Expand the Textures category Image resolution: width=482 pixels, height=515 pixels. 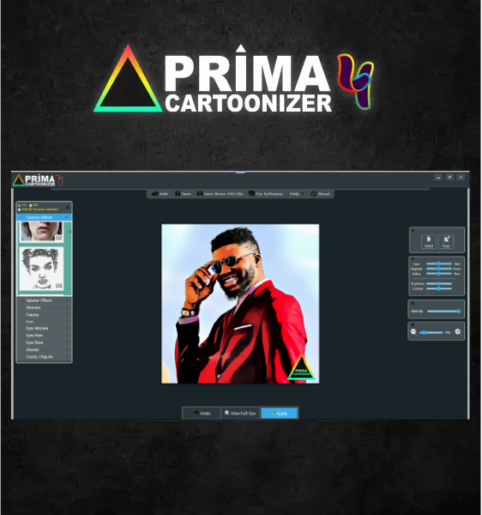point(45,307)
